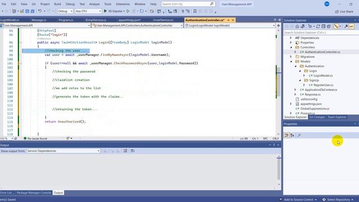Switch views icon in Solution Explorer toolbar
This screenshot has height=202, width=359.
click(302, 26)
